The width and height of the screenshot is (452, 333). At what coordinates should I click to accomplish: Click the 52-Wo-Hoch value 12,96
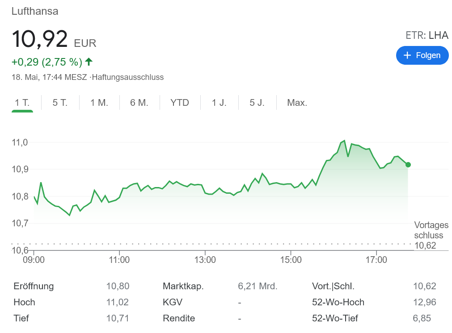425,302
